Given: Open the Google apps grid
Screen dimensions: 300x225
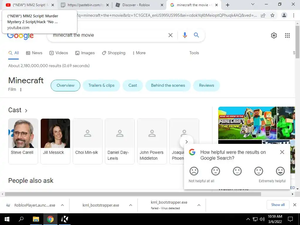Looking at the screenshot, I should pyautogui.click(x=287, y=35).
